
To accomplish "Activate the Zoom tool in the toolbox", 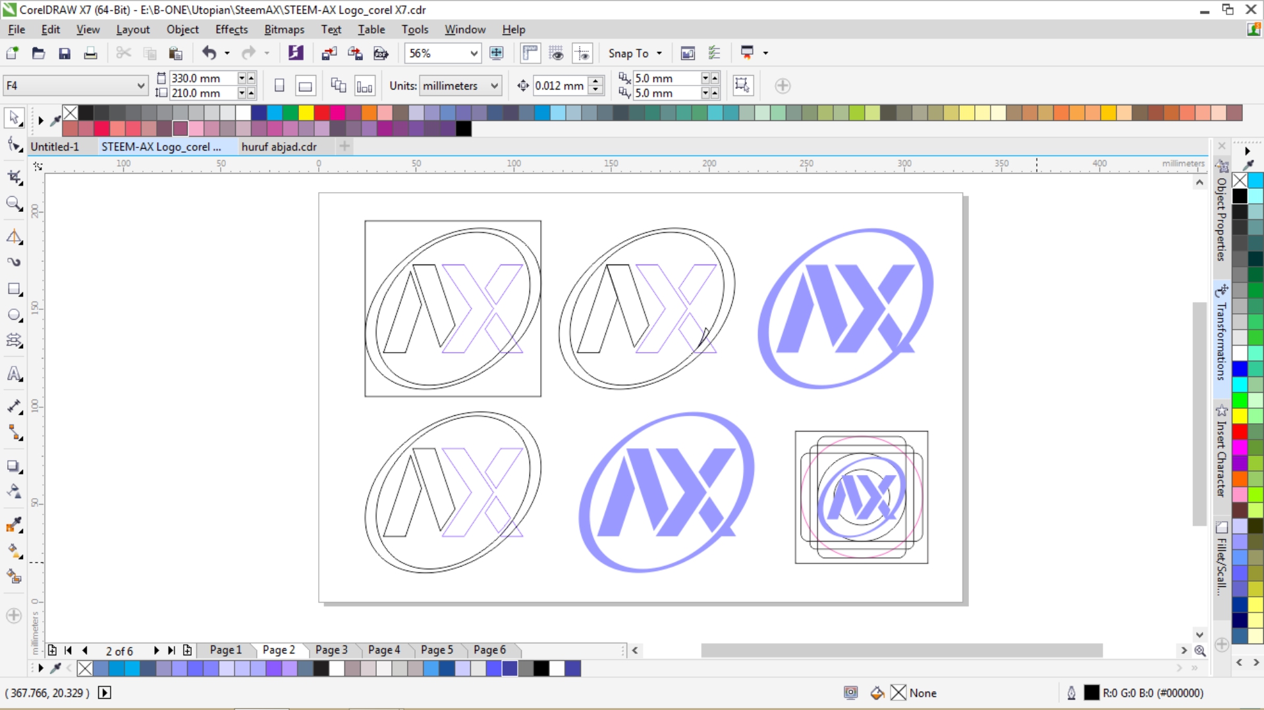I will pos(14,203).
